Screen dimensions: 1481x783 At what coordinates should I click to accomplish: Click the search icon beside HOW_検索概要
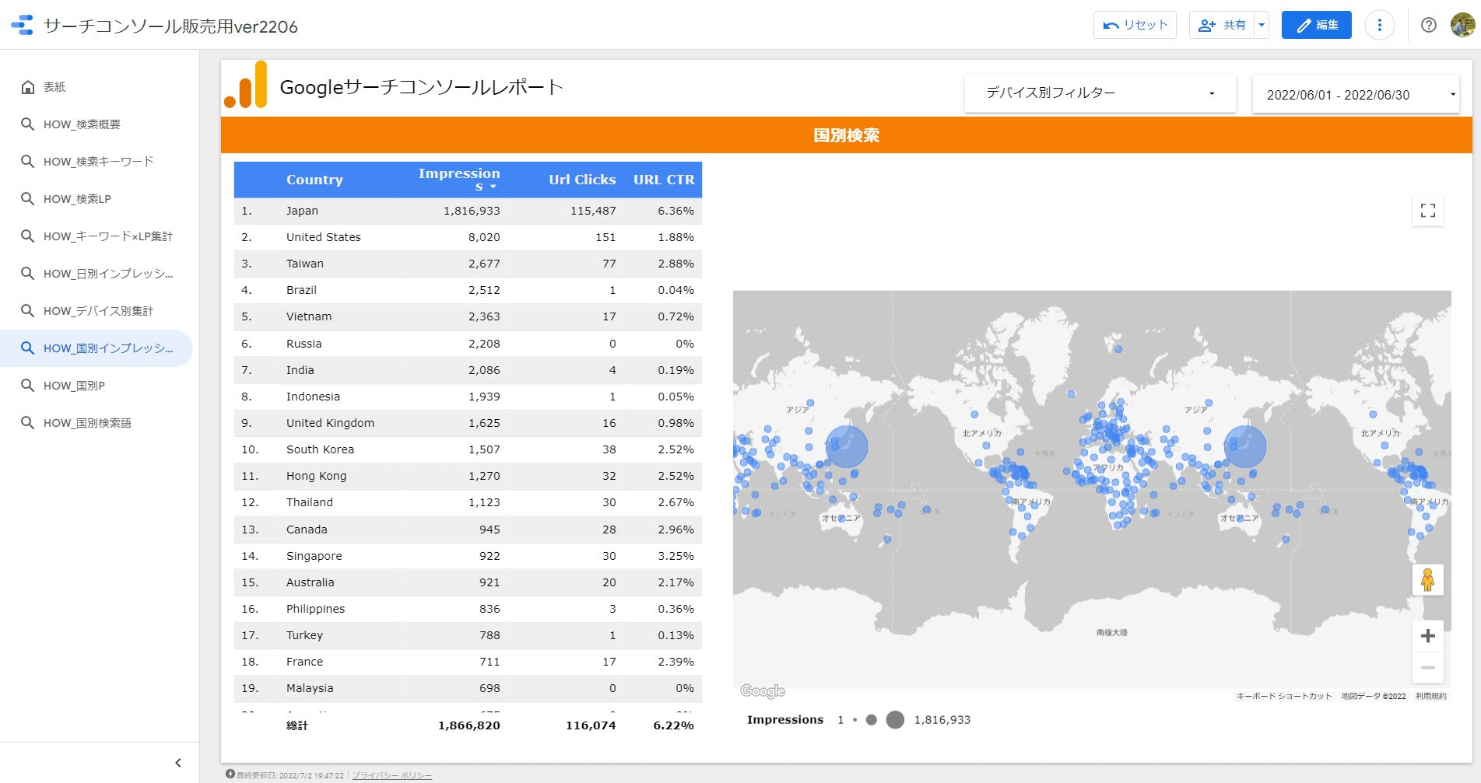coord(27,124)
